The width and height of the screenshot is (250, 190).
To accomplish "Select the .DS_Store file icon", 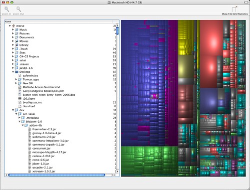I will click(20, 99).
